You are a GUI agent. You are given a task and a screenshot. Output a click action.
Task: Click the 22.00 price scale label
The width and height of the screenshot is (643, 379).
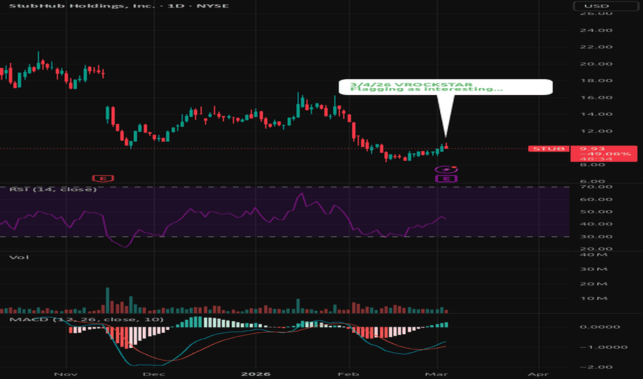coord(596,47)
